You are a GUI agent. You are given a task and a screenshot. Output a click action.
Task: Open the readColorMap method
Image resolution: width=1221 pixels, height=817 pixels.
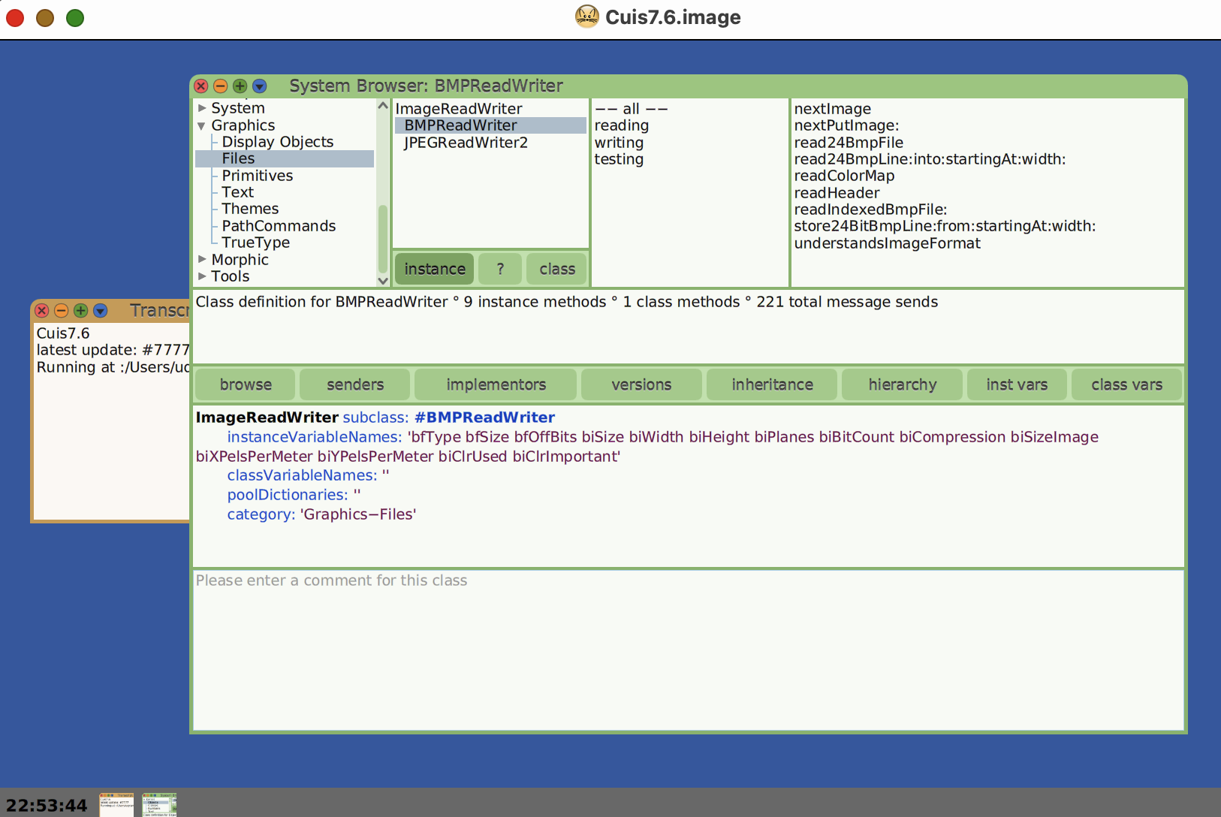tap(844, 176)
